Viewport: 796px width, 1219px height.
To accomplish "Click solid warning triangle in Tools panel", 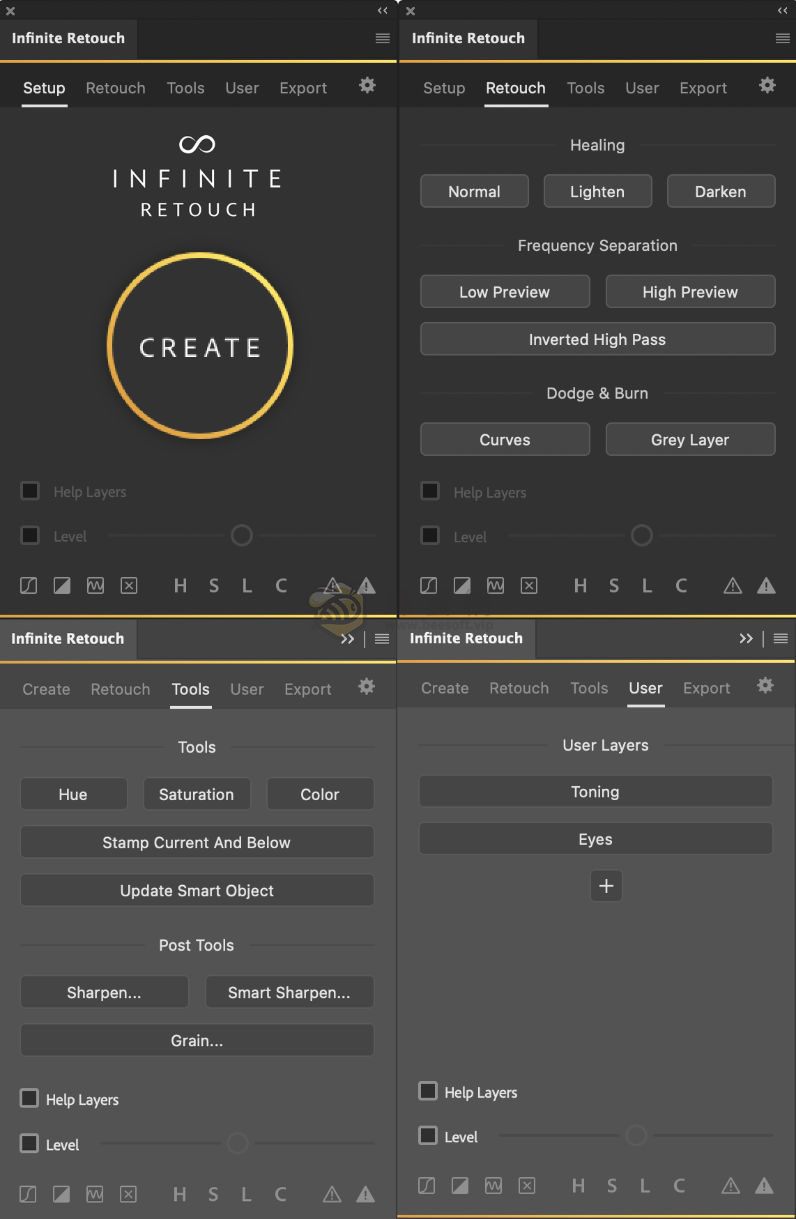I will coord(365,1195).
